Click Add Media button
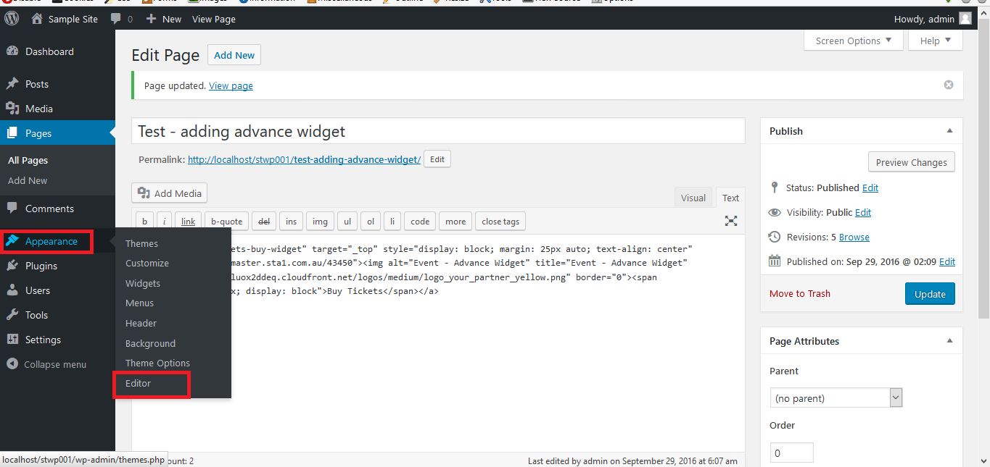This screenshot has height=467, width=990. [170, 193]
